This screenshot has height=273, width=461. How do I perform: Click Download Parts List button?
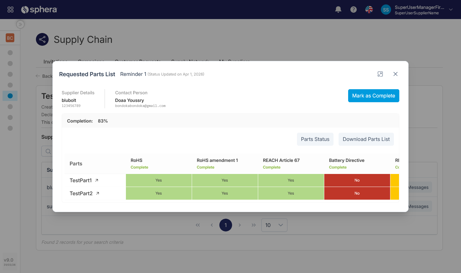point(366,139)
